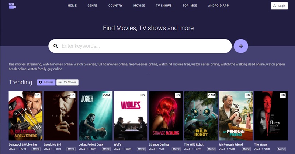295x154 pixels.
Task: Click "2024 • 102m" under The Wild Robot
Action: point(192,149)
